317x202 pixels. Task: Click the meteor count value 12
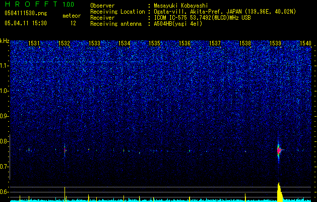pyautogui.click(x=73, y=23)
